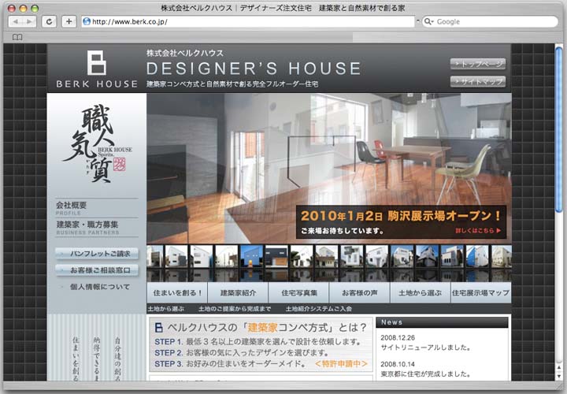The image size is (567, 394).
Task: Select the 住宅写真集 navigation tab
Action: (298, 292)
